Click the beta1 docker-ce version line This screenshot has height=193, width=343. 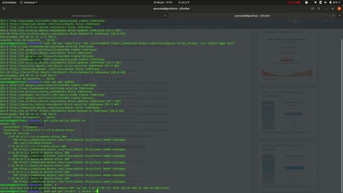(39, 179)
